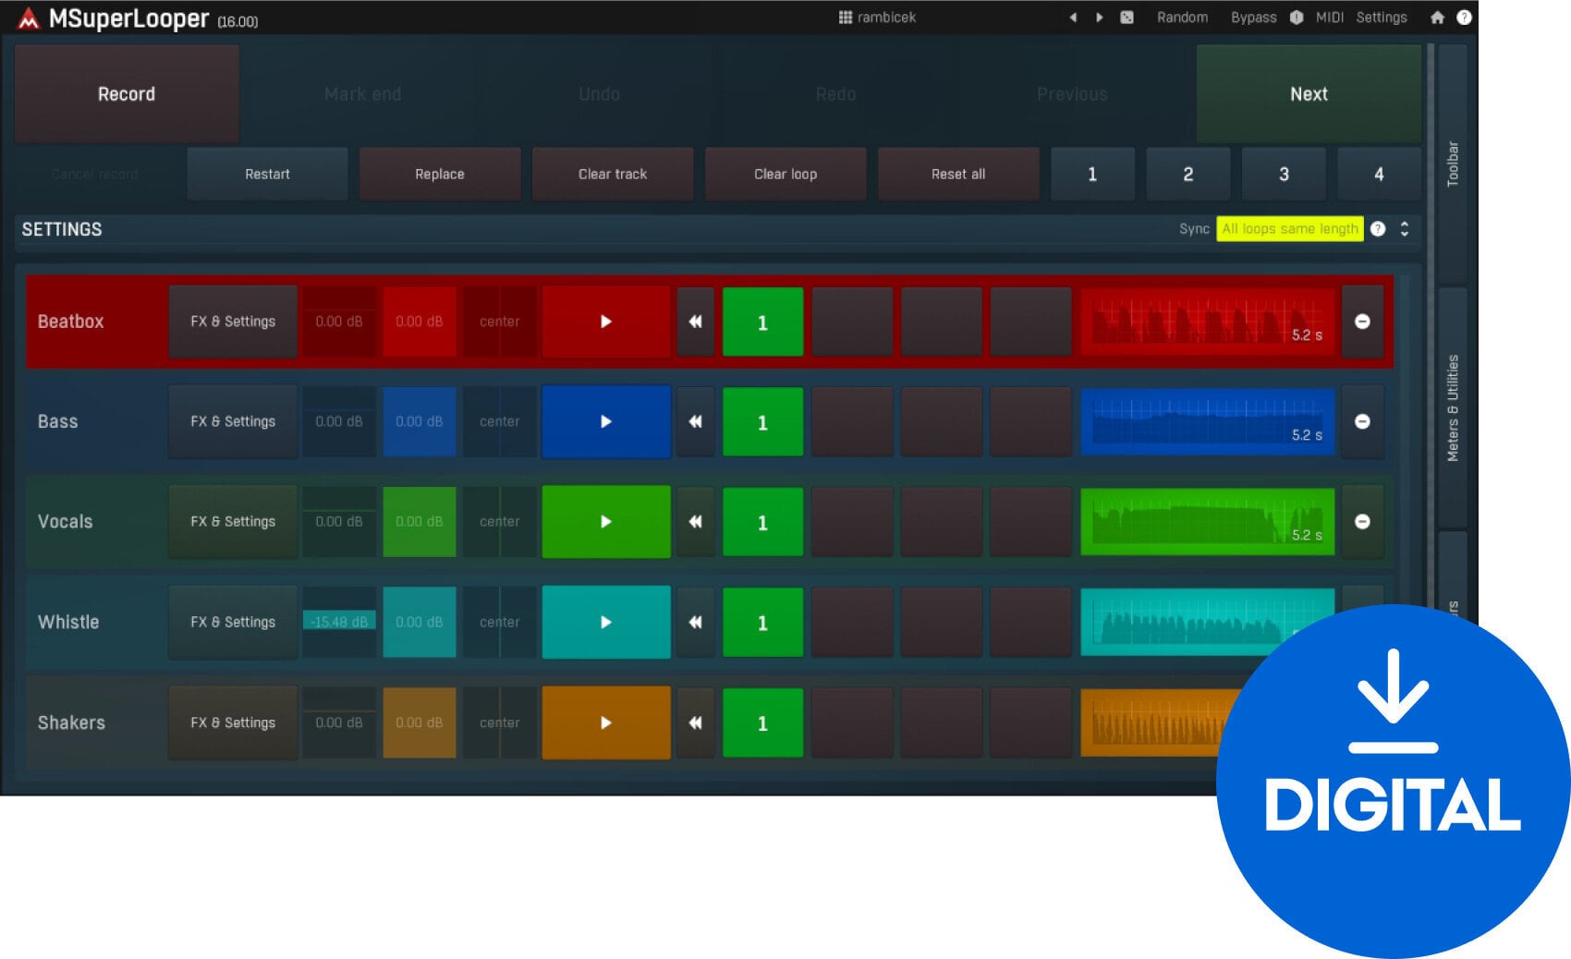Screen dimensions: 1571x959
Task: Click the left arrow preset icon in top bar
Action: coord(1073,17)
